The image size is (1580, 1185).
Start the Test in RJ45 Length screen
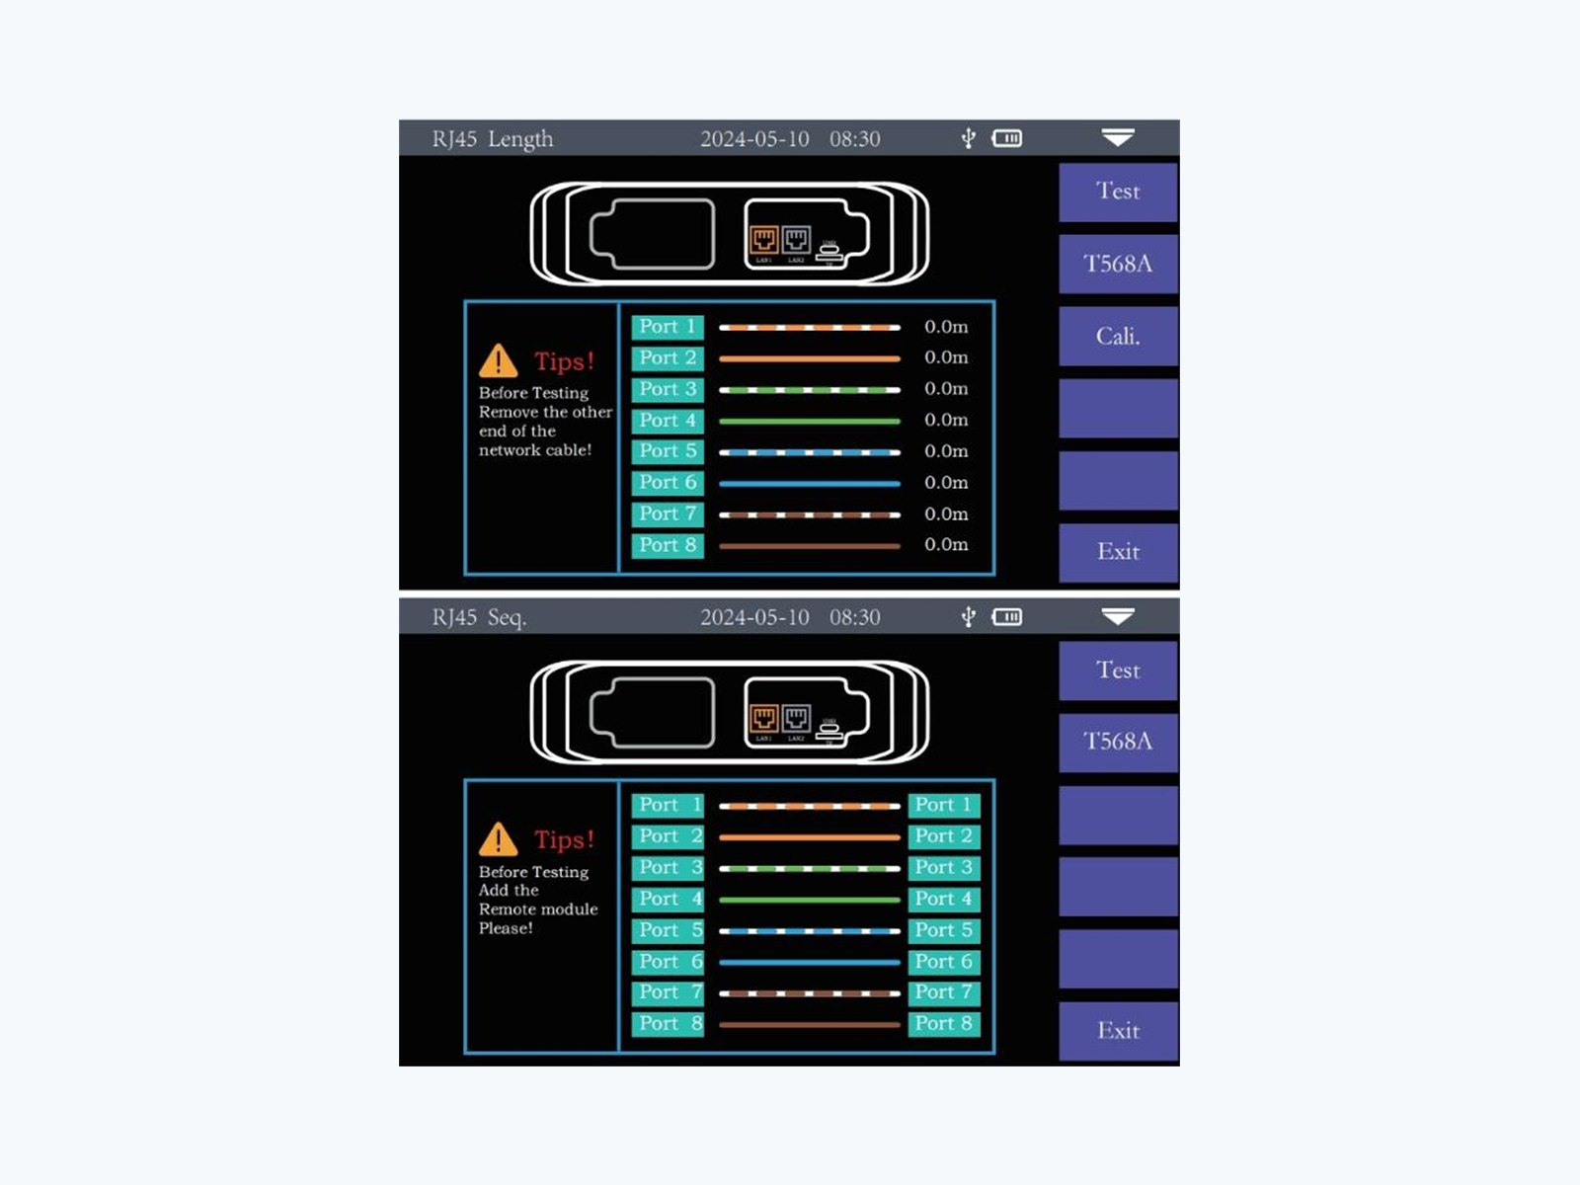(1118, 192)
